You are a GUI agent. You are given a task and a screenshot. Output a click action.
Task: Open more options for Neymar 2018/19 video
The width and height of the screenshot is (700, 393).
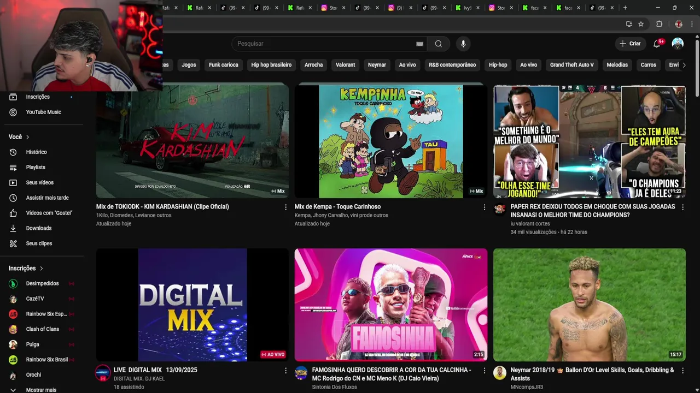[x=682, y=371]
